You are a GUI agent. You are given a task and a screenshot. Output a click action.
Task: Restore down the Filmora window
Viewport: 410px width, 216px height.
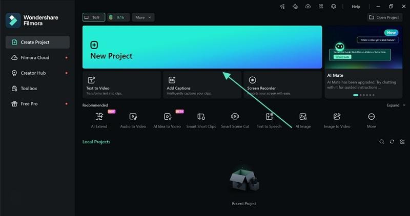(x=391, y=7)
